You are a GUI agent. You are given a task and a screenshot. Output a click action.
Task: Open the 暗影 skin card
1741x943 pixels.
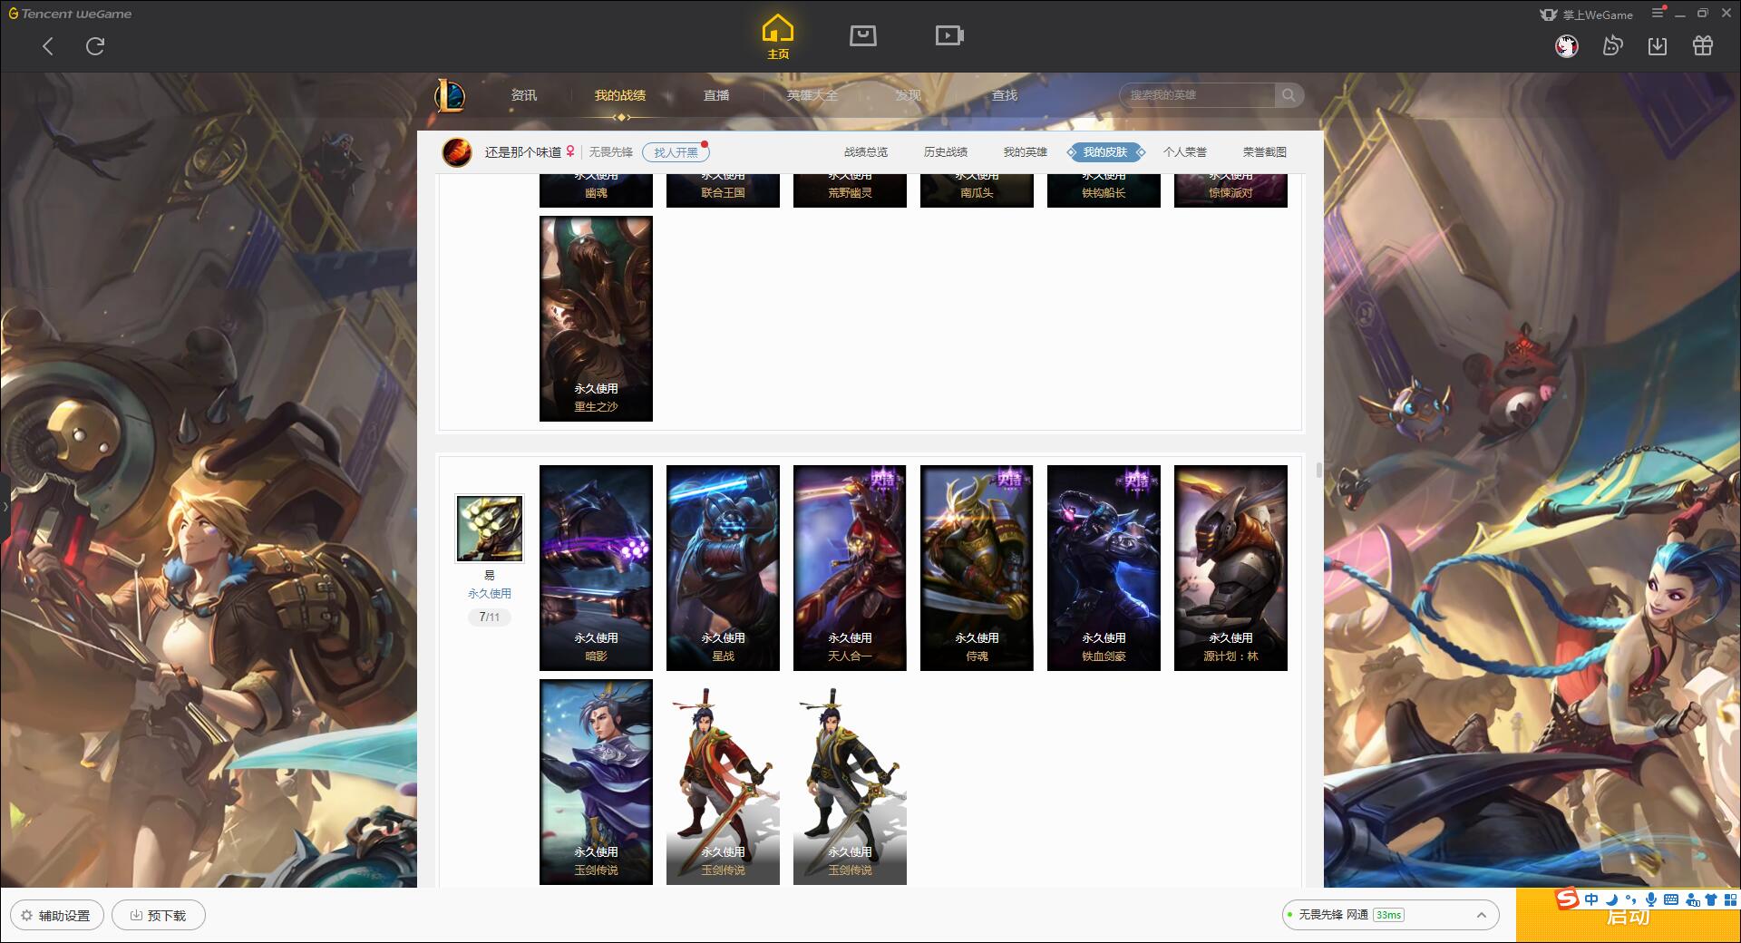(x=596, y=568)
